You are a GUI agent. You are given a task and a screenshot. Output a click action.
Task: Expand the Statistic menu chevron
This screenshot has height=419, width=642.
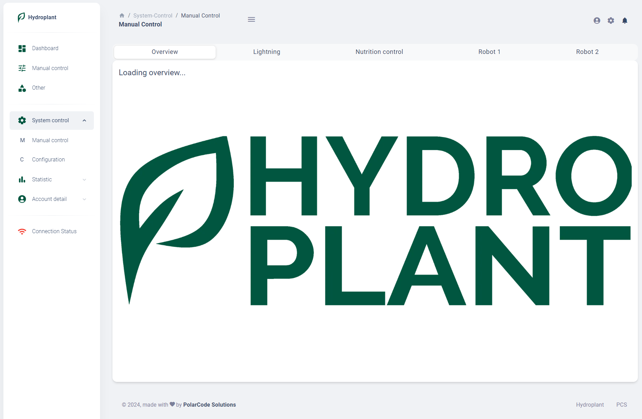coord(84,179)
